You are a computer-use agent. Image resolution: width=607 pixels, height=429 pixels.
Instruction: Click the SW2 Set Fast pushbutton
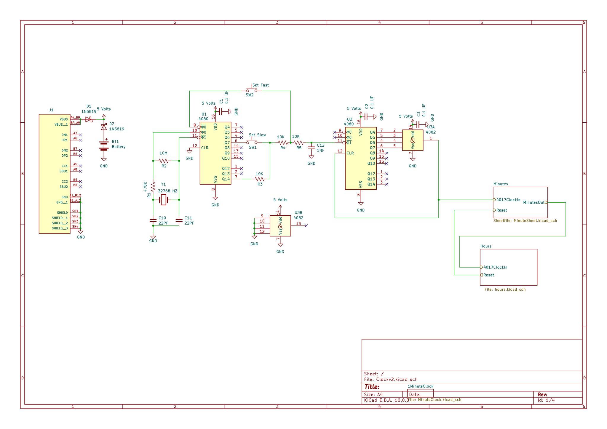[252, 90]
